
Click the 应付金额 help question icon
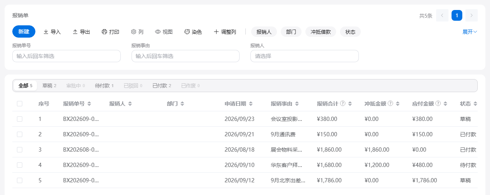click(438, 104)
